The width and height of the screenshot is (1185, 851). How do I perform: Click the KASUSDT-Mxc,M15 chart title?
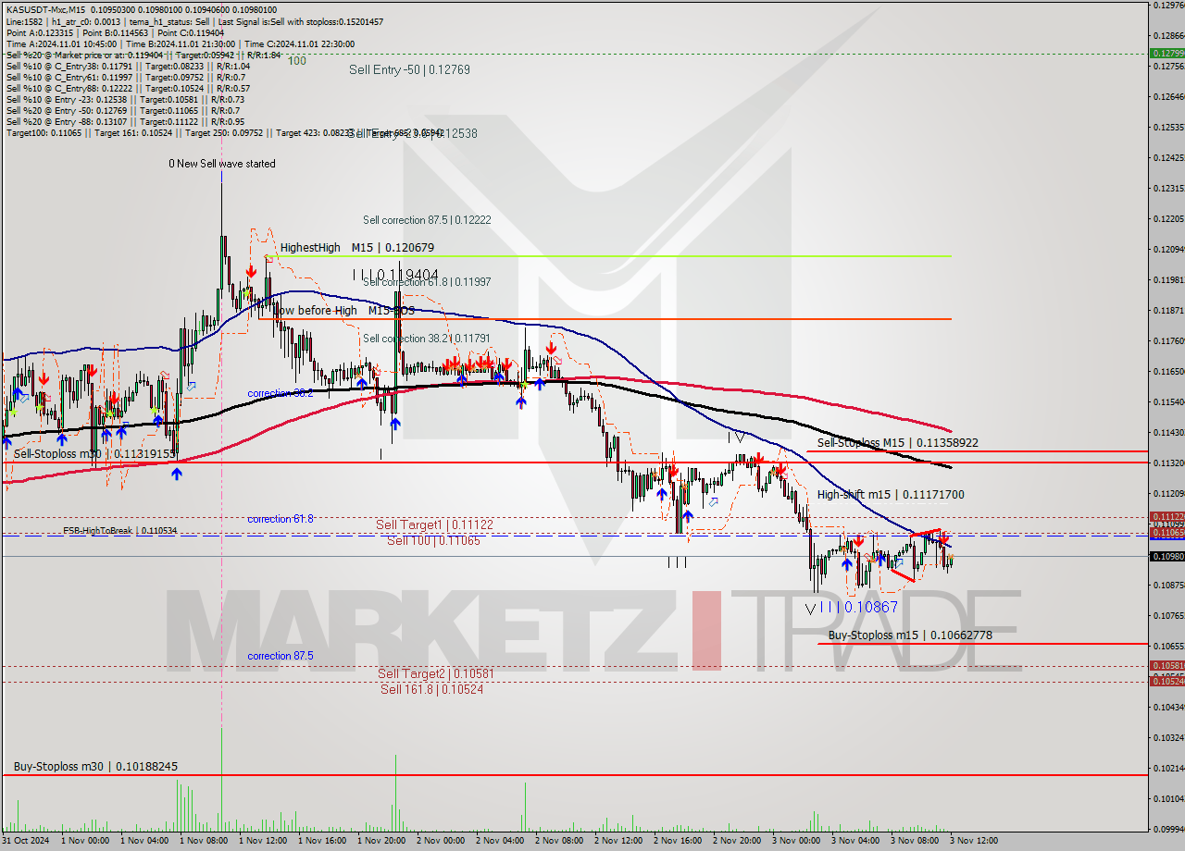pos(46,9)
